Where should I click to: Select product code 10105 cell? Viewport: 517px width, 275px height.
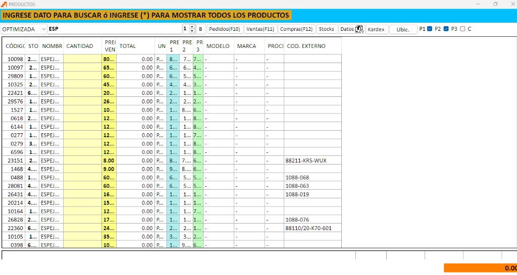click(x=14, y=237)
